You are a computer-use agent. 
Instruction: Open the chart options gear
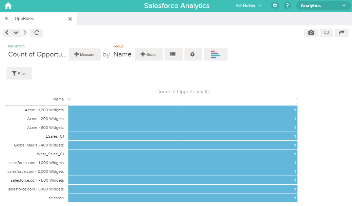point(193,54)
